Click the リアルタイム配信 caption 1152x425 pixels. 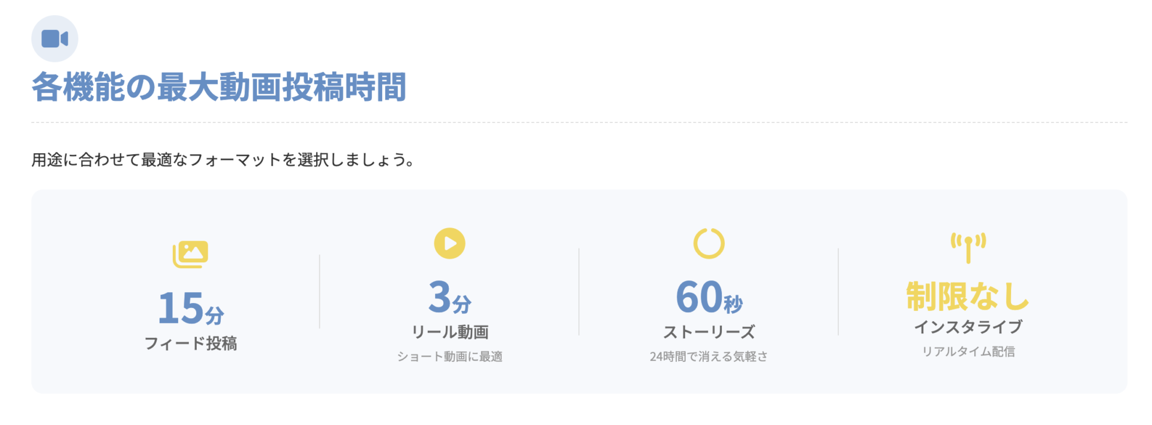968,352
